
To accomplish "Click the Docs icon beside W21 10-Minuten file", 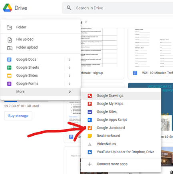I will (x=135, y=73).
